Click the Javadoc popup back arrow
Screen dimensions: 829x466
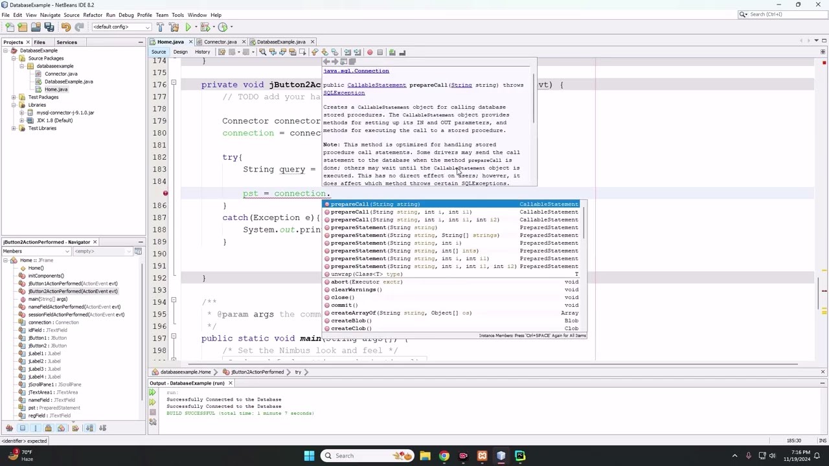[x=327, y=62]
